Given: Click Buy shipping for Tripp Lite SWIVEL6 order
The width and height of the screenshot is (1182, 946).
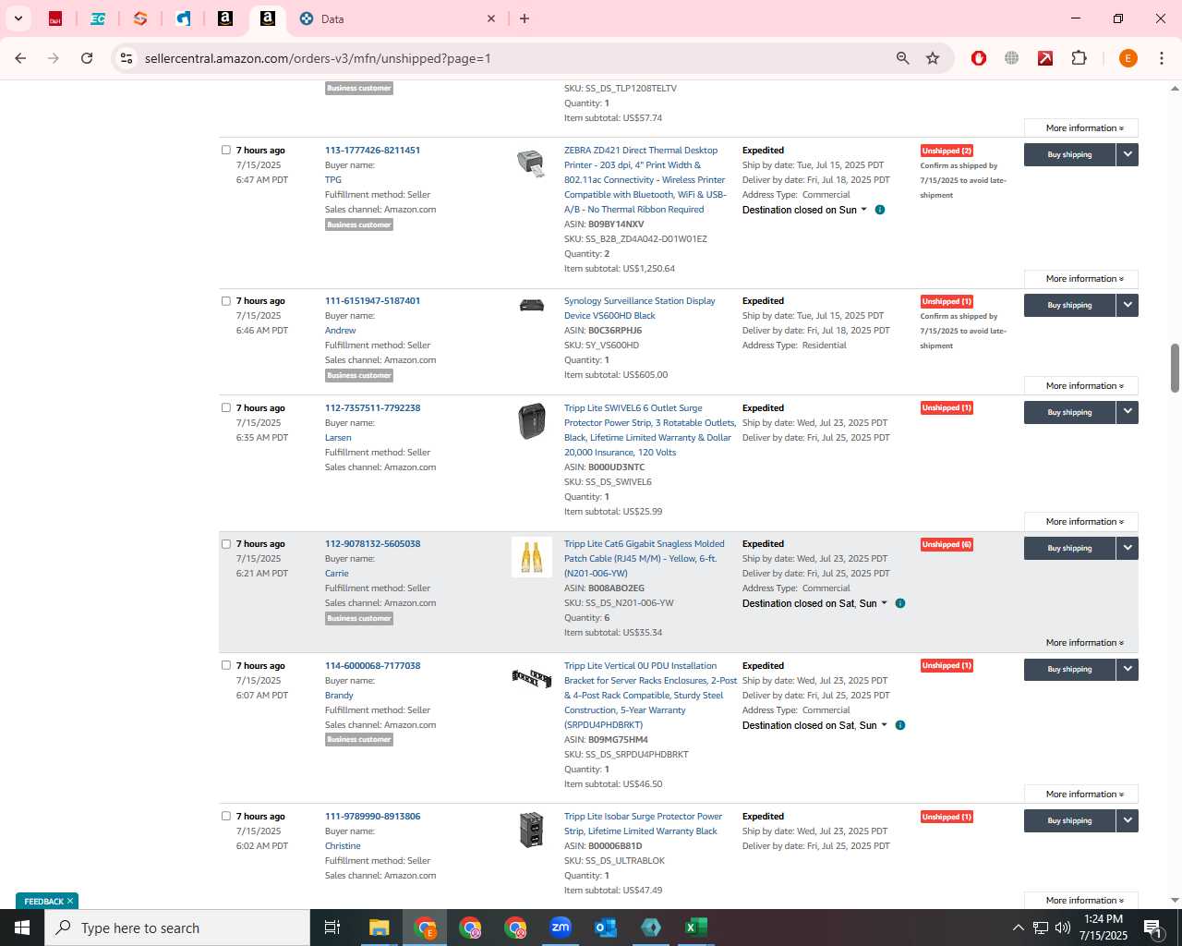Looking at the screenshot, I should click(x=1069, y=412).
